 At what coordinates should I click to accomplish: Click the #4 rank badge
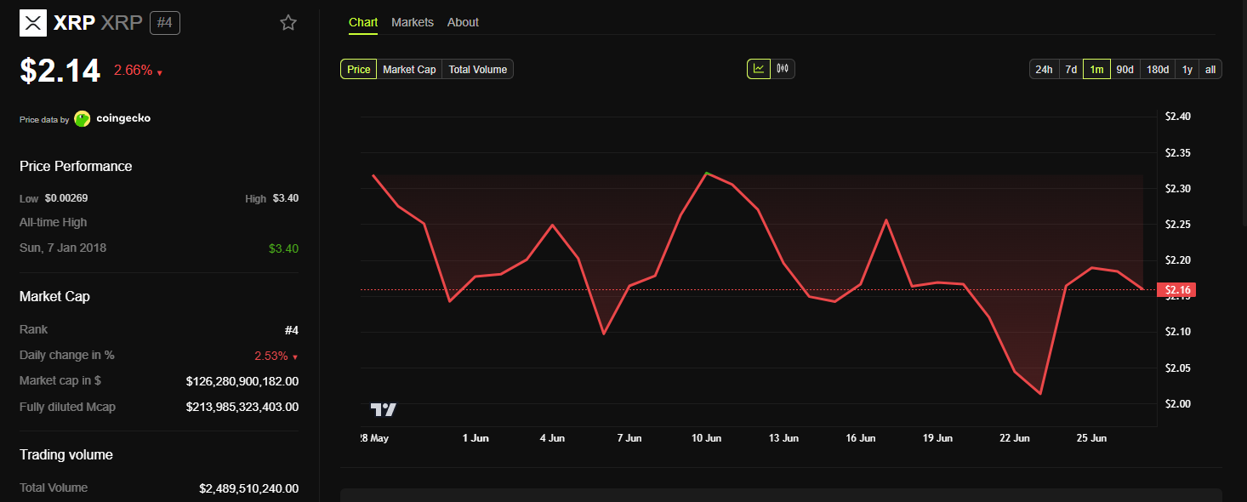point(165,23)
